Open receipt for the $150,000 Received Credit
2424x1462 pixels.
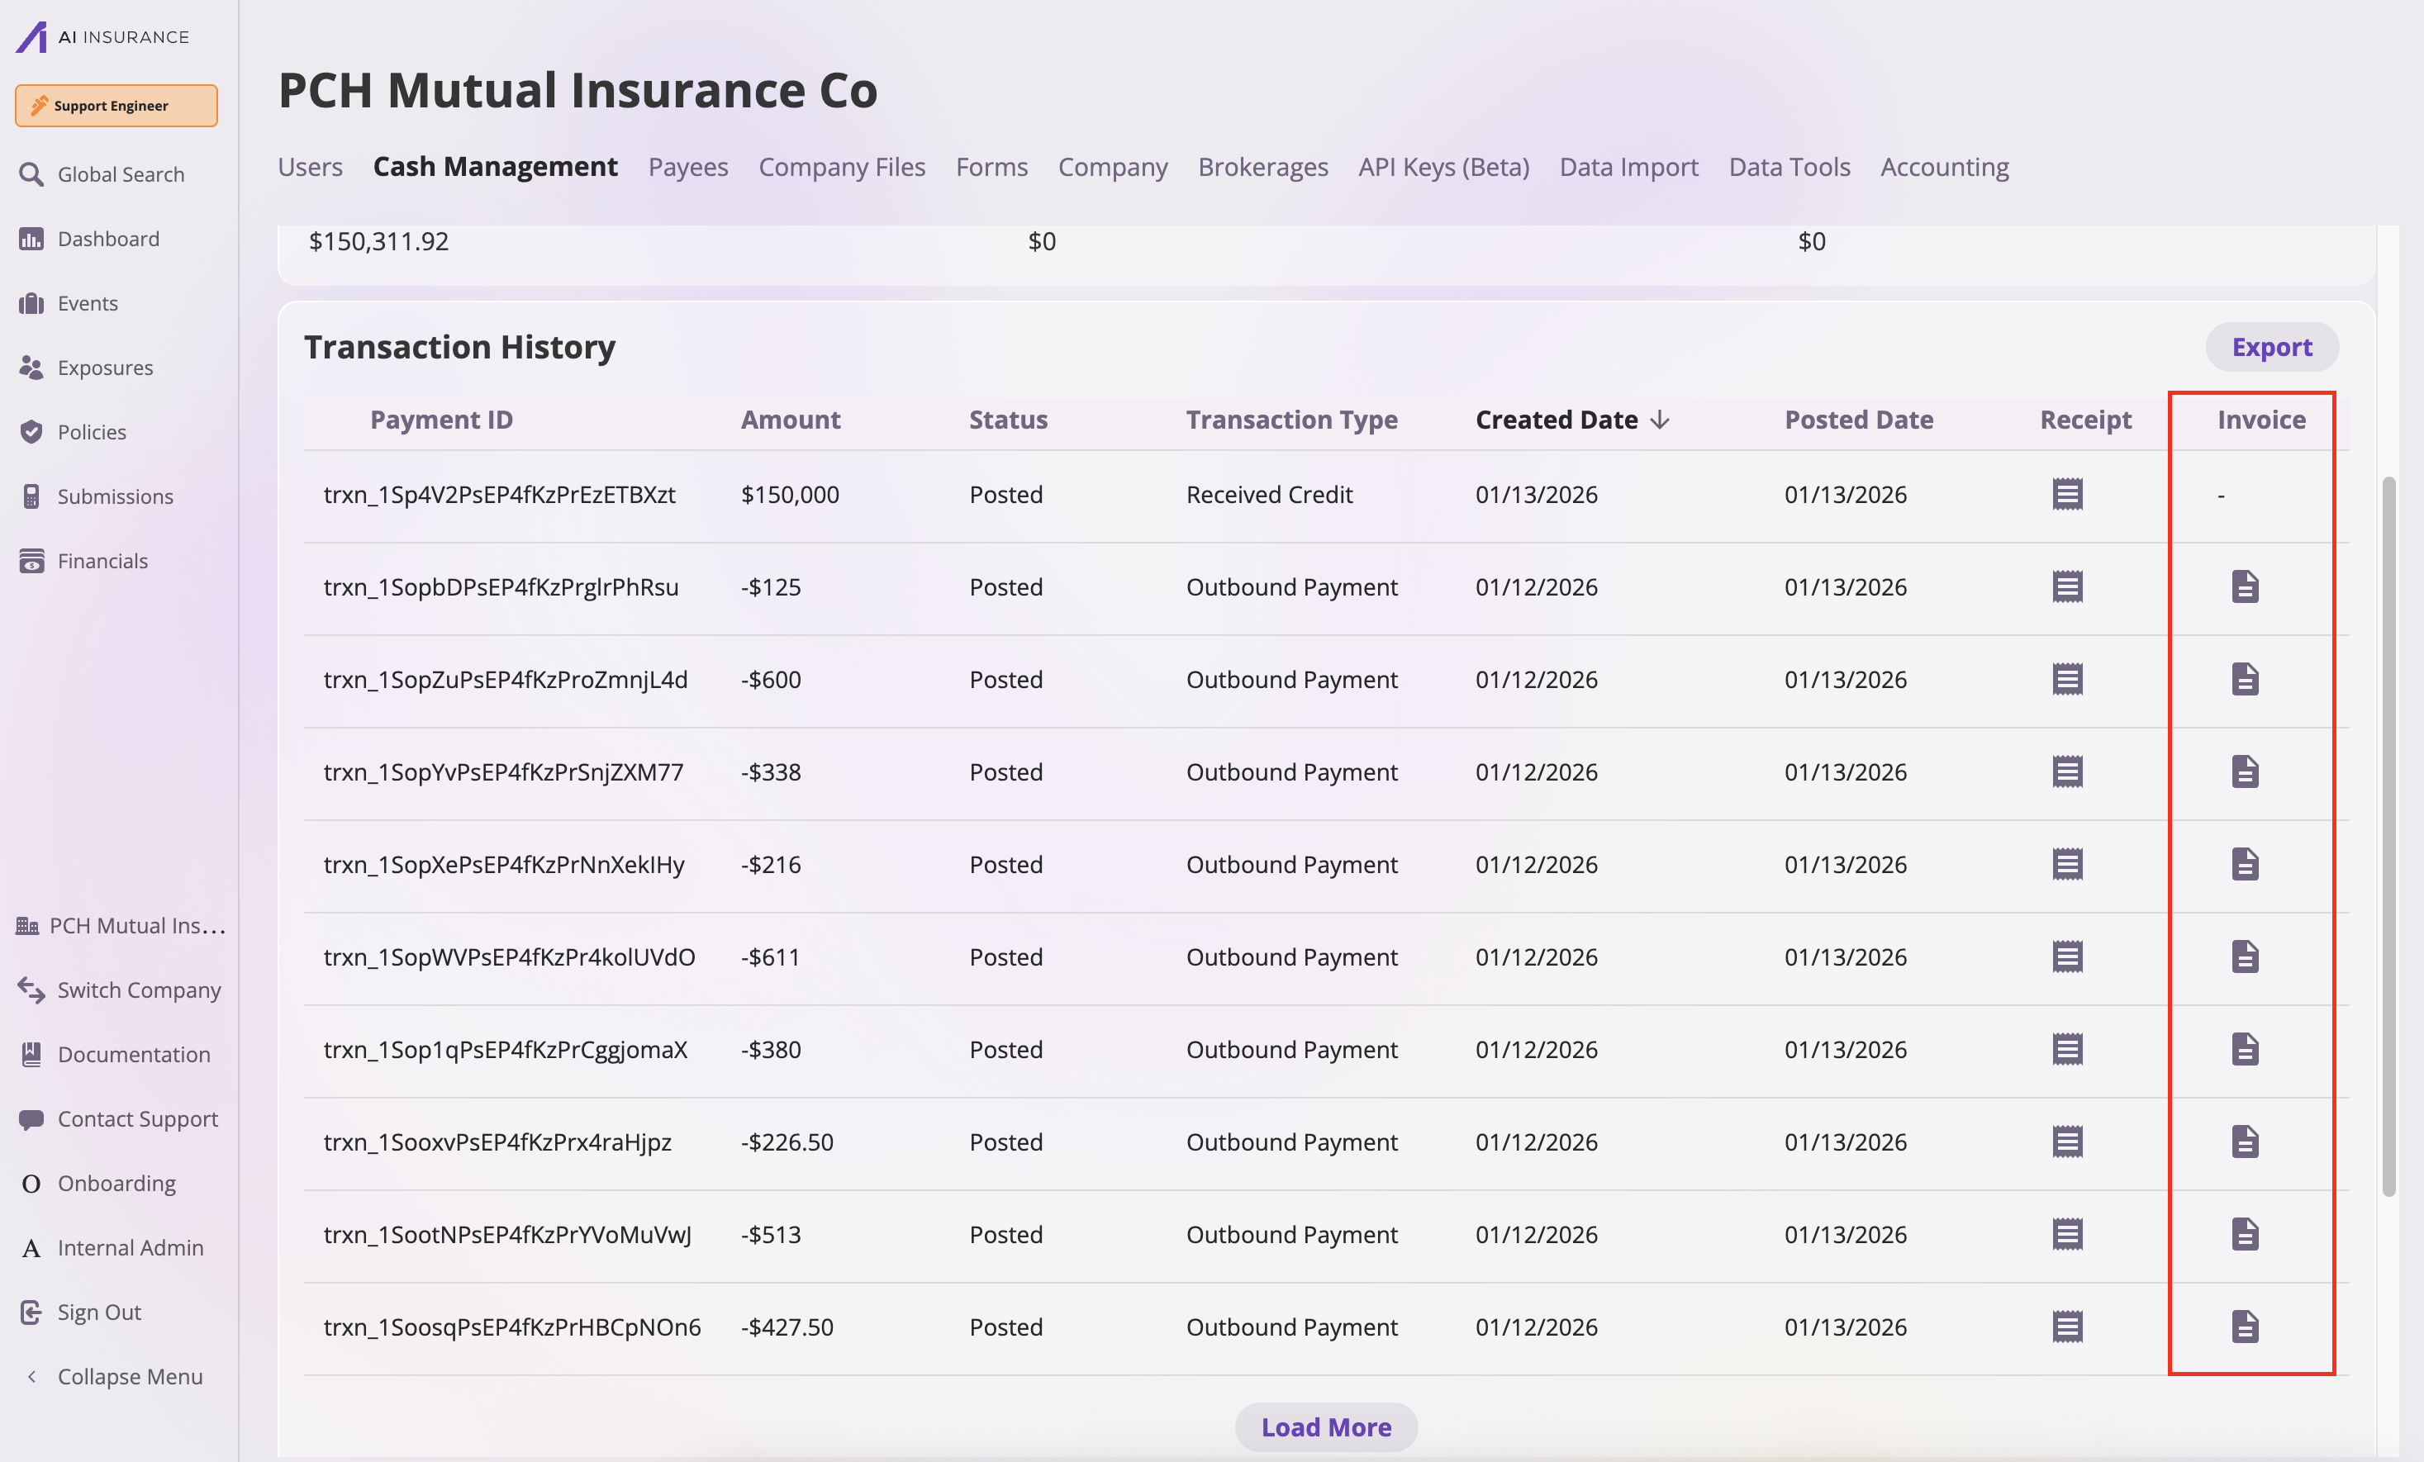(2067, 494)
